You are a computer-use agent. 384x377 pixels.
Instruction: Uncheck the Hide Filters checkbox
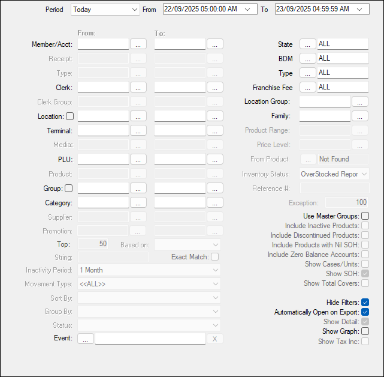(x=365, y=303)
